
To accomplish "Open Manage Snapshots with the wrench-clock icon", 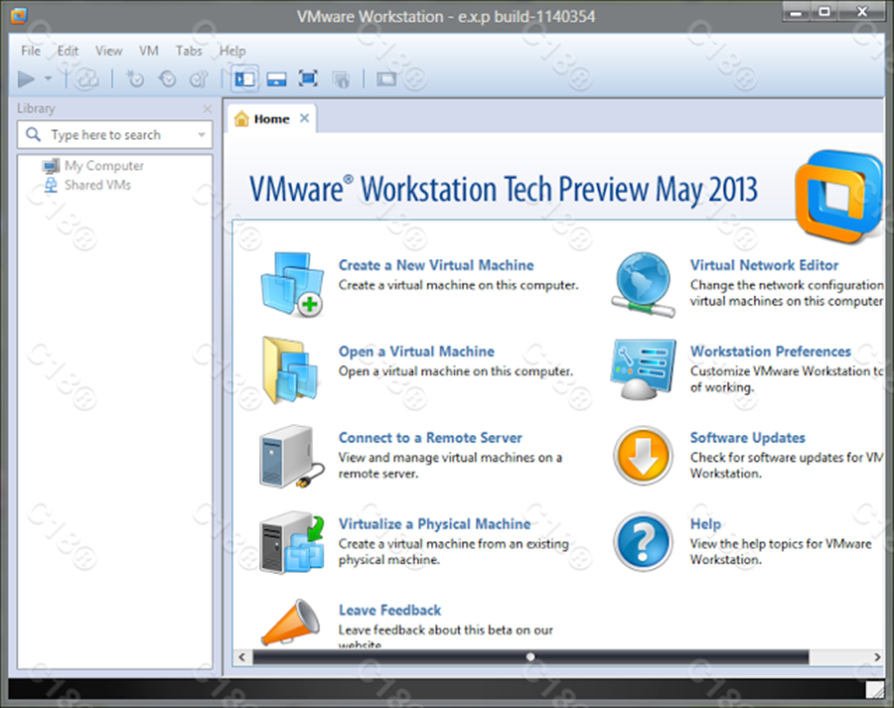I will pyautogui.click(x=198, y=78).
